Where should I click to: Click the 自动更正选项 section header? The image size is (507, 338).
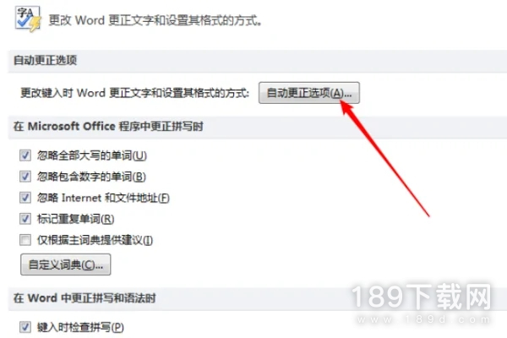pos(46,60)
